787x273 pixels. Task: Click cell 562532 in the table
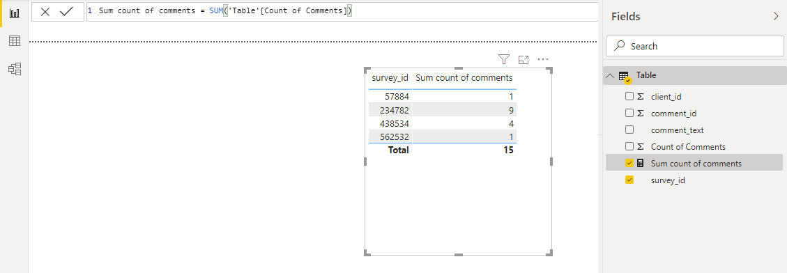tap(395, 136)
